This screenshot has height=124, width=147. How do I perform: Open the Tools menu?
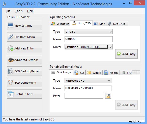pos(19,11)
